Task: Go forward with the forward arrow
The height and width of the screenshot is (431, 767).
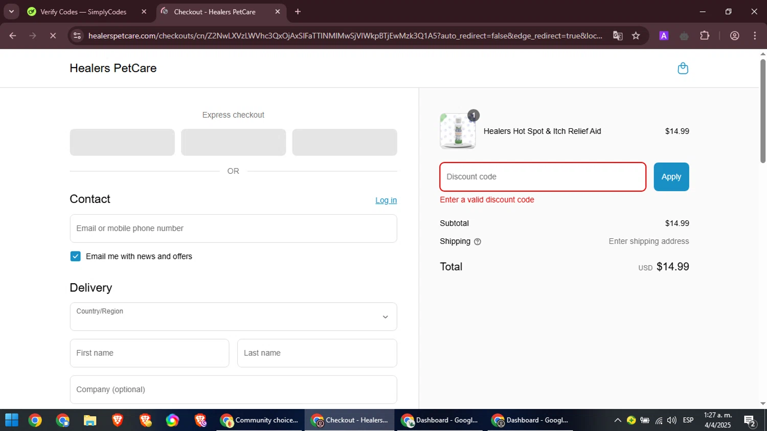Action: tap(33, 36)
